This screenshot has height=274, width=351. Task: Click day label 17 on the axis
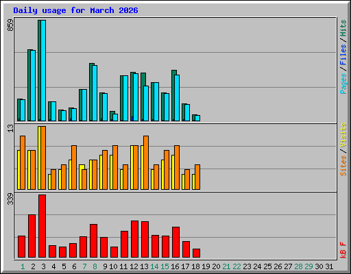tap(185, 266)
